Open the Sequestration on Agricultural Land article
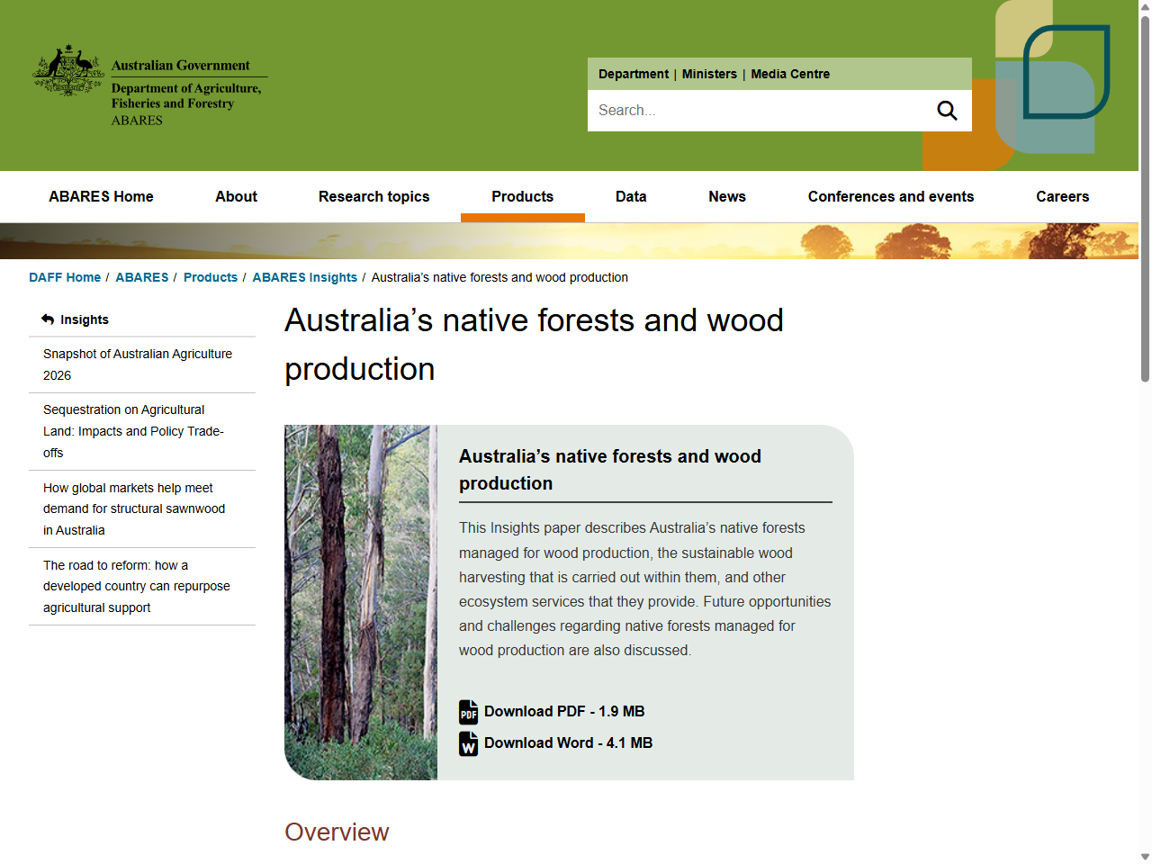Screen dimensions: 1152x864 click(x=133, y=431)
